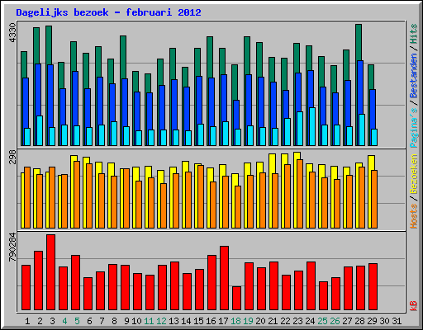Screen dimensions: 423x330
Task: Click day label "30" on the x-axis
Action: 384,321
